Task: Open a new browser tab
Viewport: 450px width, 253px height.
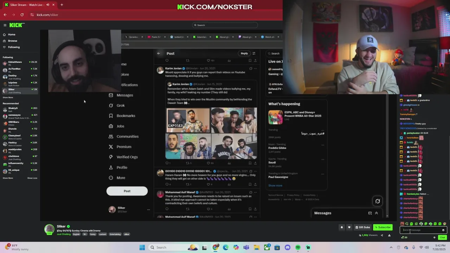Action: click(62, 5)
